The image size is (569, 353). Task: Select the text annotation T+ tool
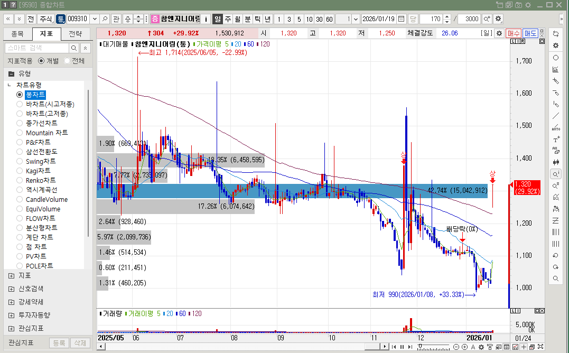(x=556, y=140)
